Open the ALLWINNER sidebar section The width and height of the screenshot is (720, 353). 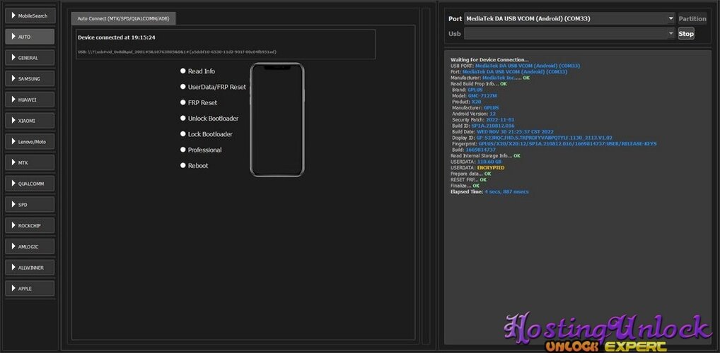coord(30,268)
